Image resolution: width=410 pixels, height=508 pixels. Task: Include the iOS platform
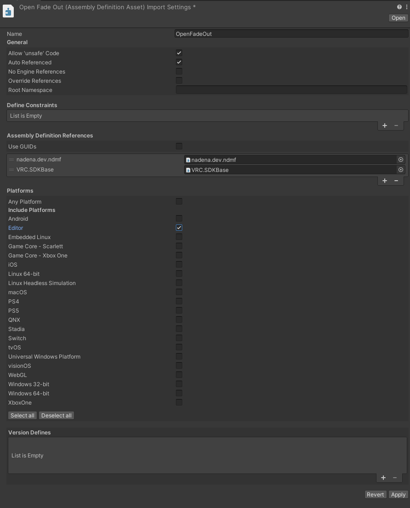pyautogui.click(x=179, y=264)
